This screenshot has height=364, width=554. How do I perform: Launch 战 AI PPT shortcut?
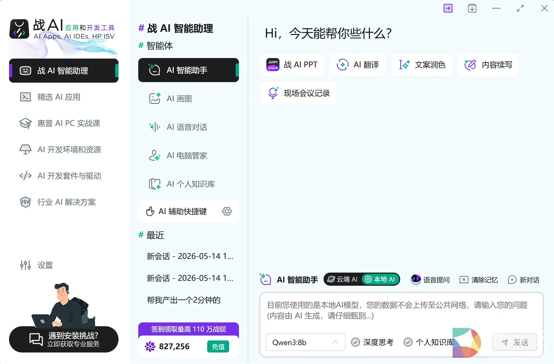[292, 65]
